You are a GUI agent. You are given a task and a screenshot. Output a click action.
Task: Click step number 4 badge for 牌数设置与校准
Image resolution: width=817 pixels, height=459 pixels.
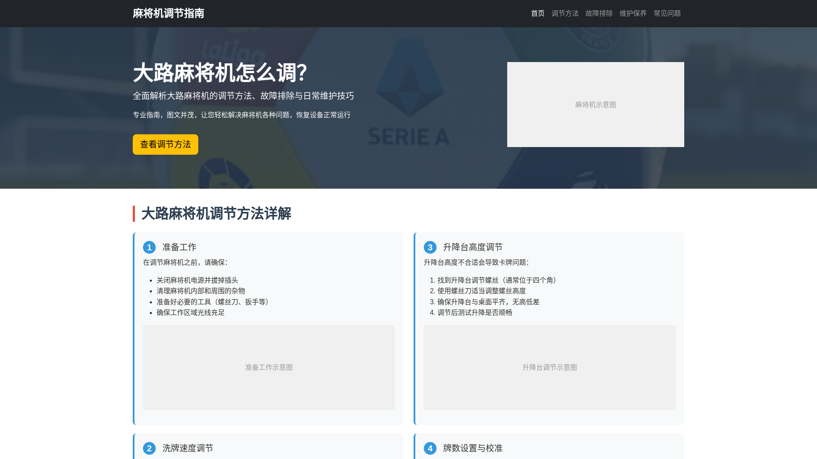coord(430,448)
